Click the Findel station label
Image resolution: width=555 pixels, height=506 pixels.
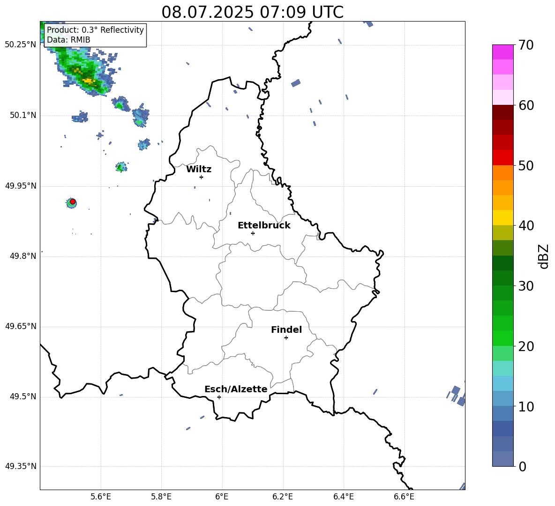click(x=286, y=330)
